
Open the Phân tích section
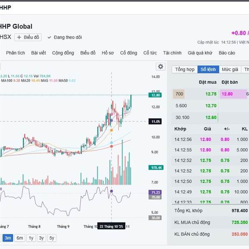coord(15,53)
